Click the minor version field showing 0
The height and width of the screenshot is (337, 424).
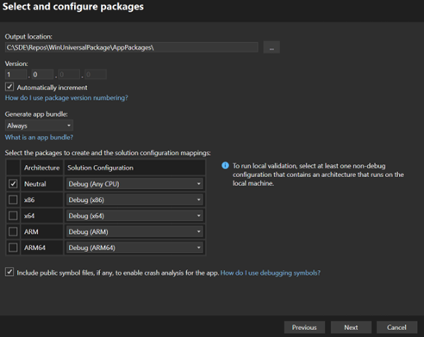42,75
